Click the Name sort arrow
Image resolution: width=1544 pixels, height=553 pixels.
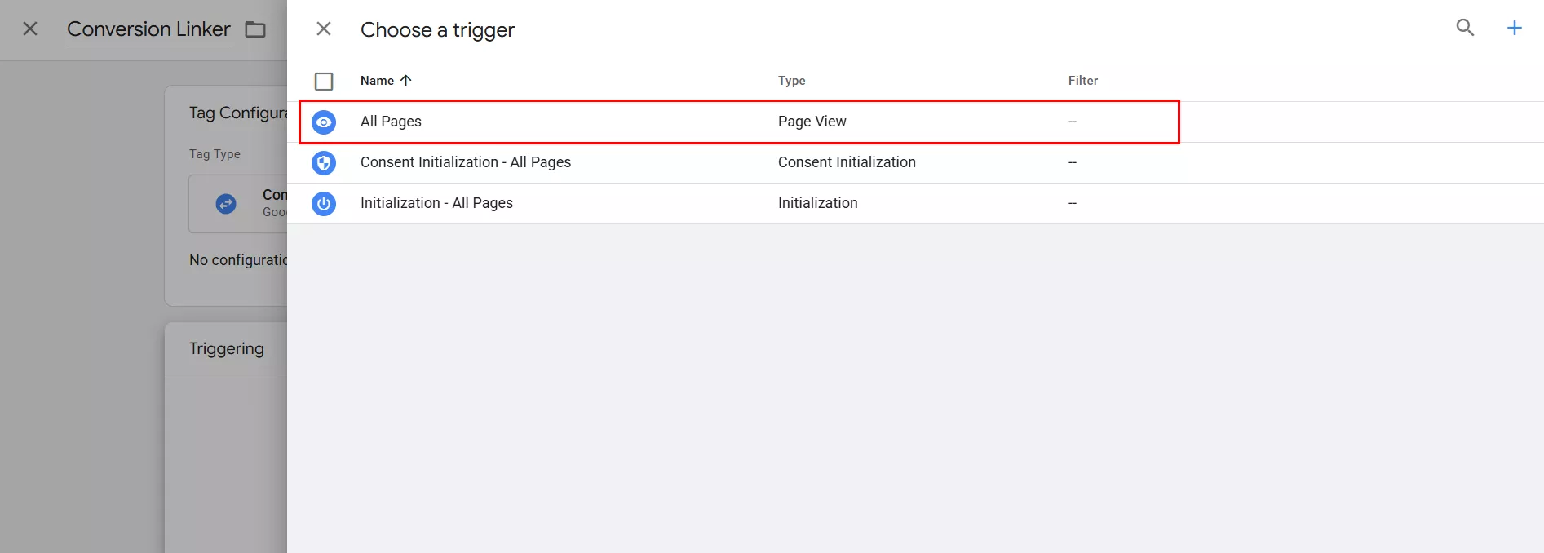point(406,80)
